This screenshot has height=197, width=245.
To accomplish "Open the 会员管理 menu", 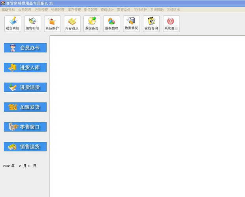I will point(24,10).
